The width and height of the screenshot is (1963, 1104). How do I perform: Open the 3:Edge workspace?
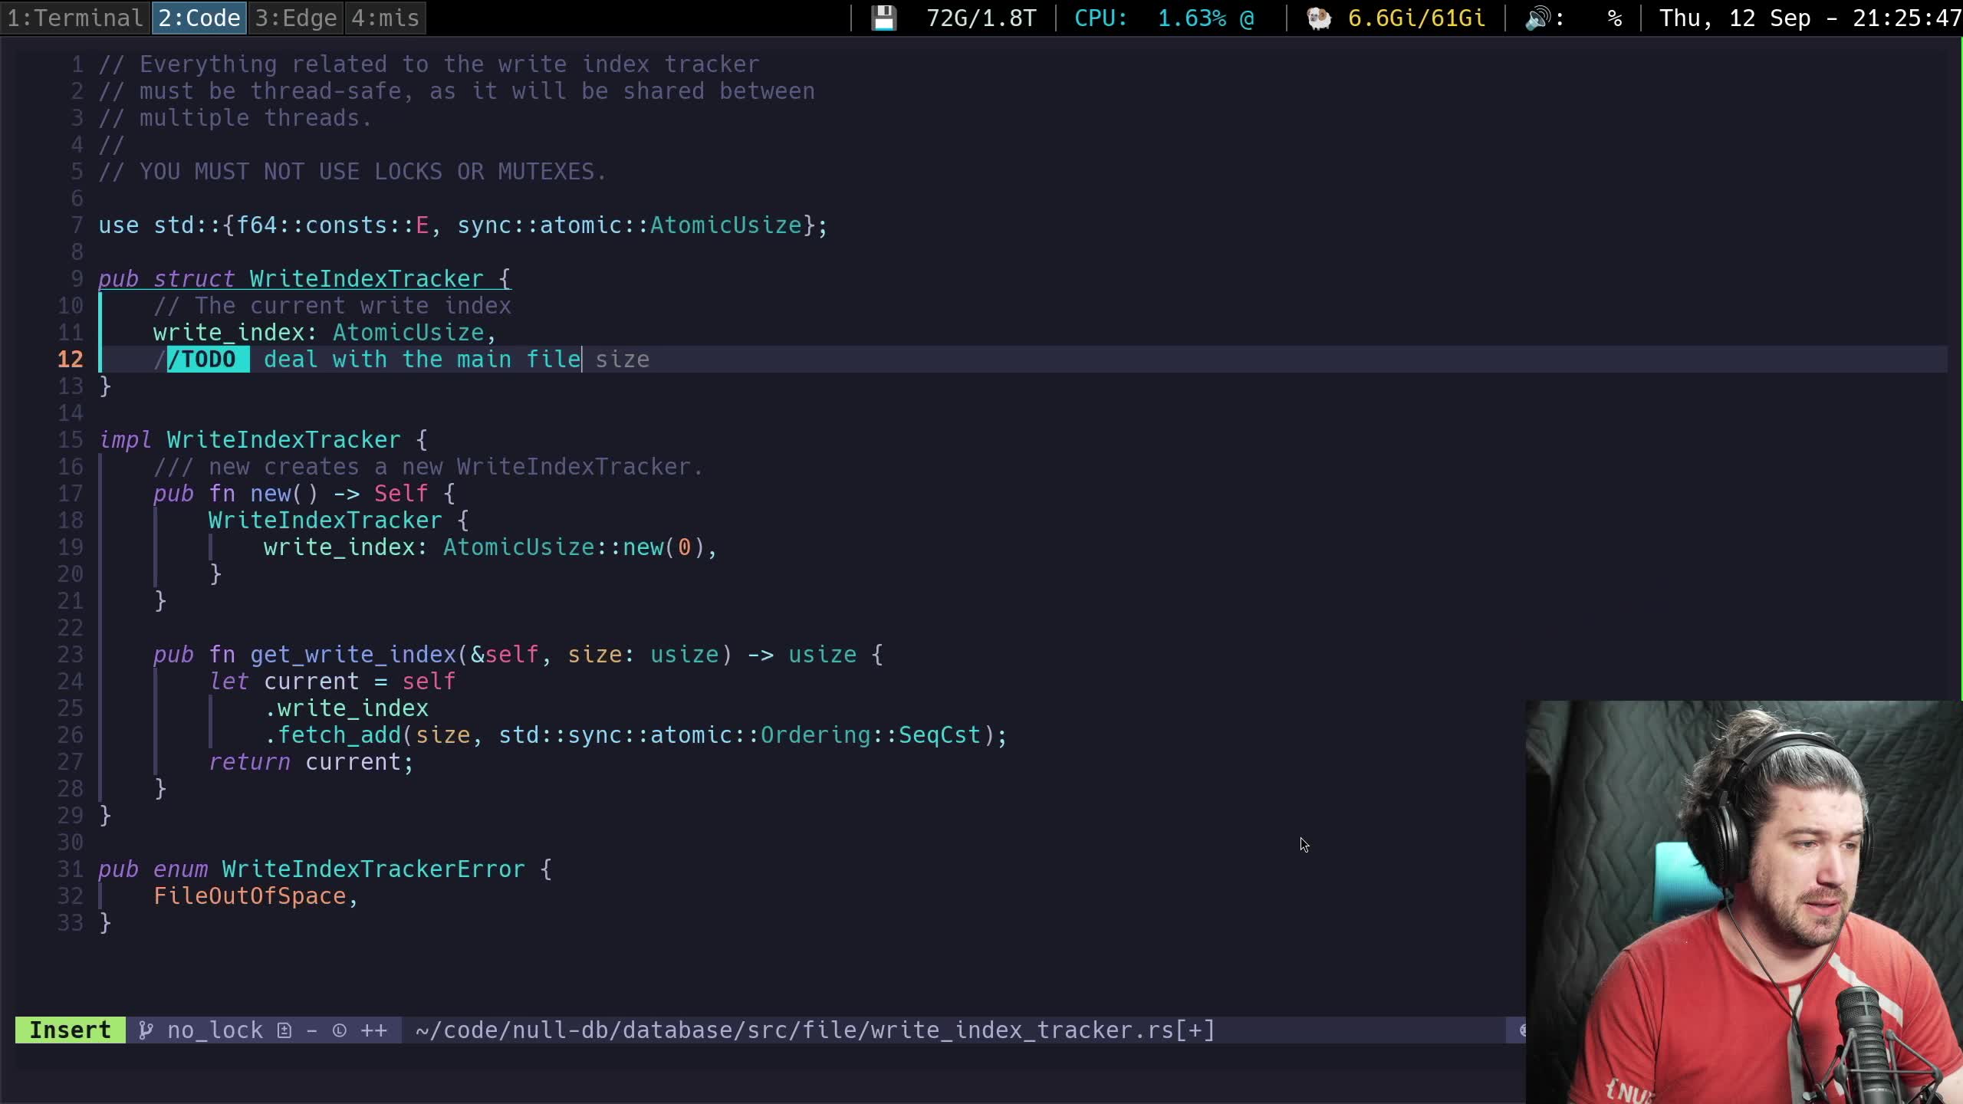point(296,18)
